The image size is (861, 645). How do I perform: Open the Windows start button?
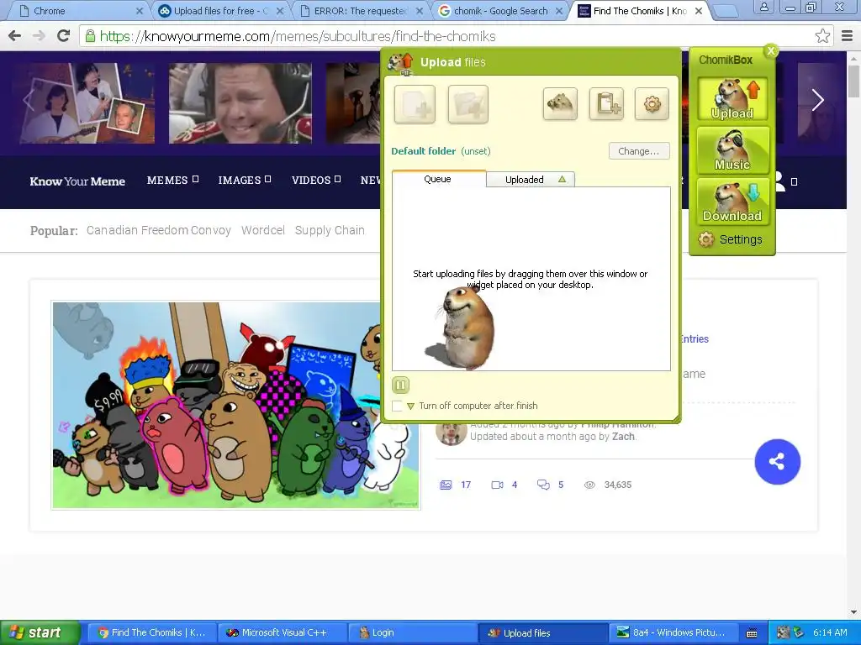point(40,633)
